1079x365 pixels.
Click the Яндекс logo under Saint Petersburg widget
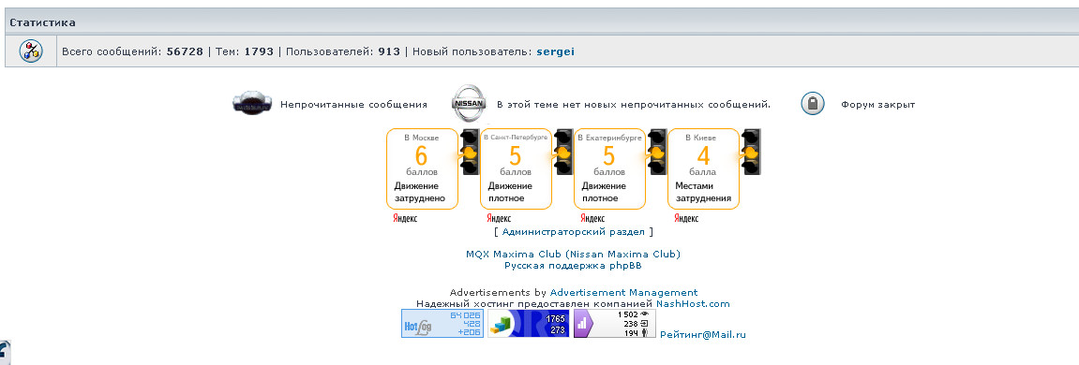click(499, 219)
